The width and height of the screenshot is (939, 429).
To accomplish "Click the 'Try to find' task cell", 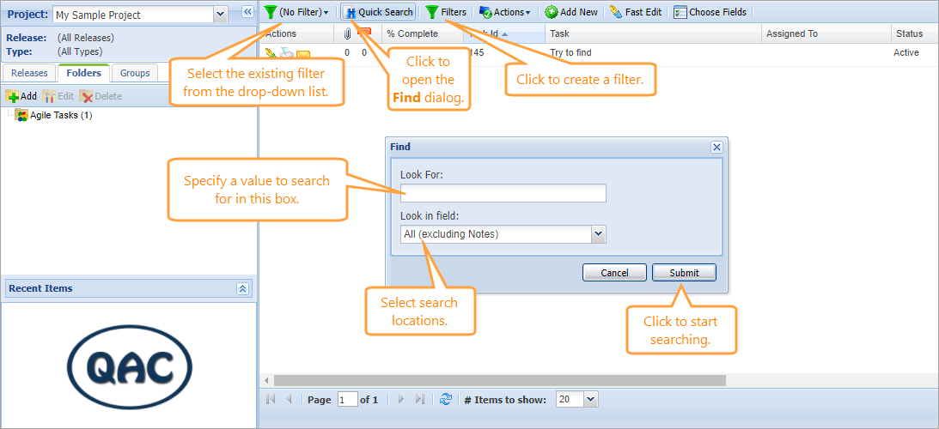I will [x=570, y=52].
